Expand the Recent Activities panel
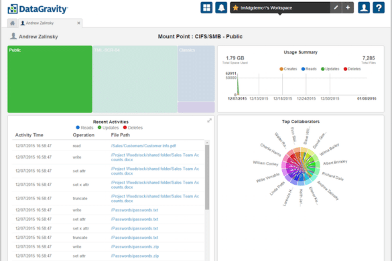The height and width of the screenshot is (261, 392). pos(209,120)
